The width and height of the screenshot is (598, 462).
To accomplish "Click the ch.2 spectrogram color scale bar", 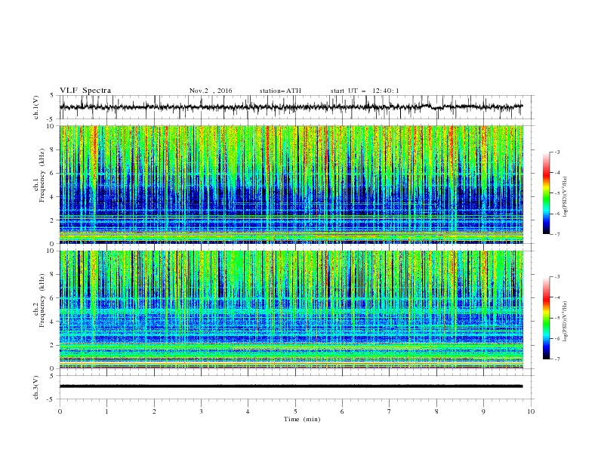I will coord(546,318).
